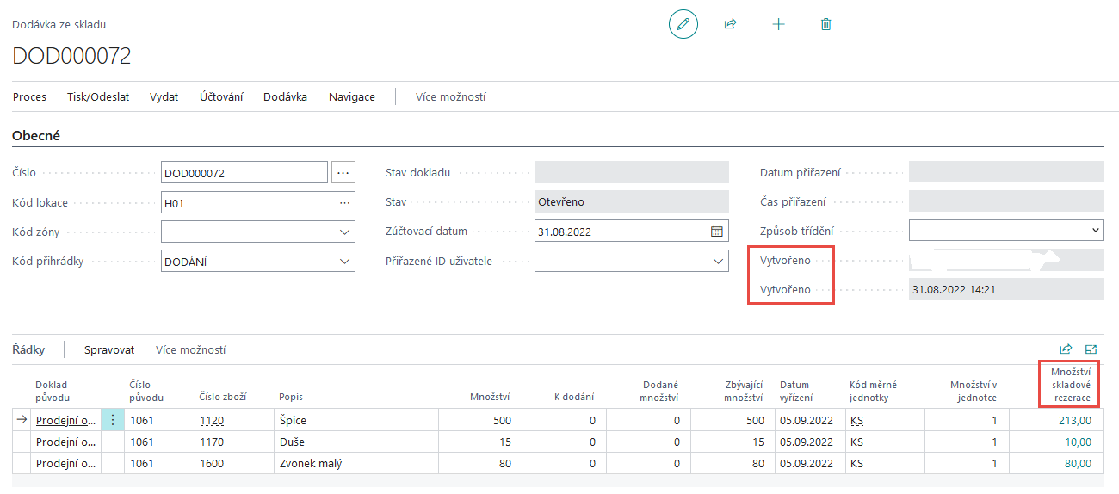Viewport: 1119px width, 494px height.
Task: Open calendar picker for Zúčtovací datum
Action: 716,232
